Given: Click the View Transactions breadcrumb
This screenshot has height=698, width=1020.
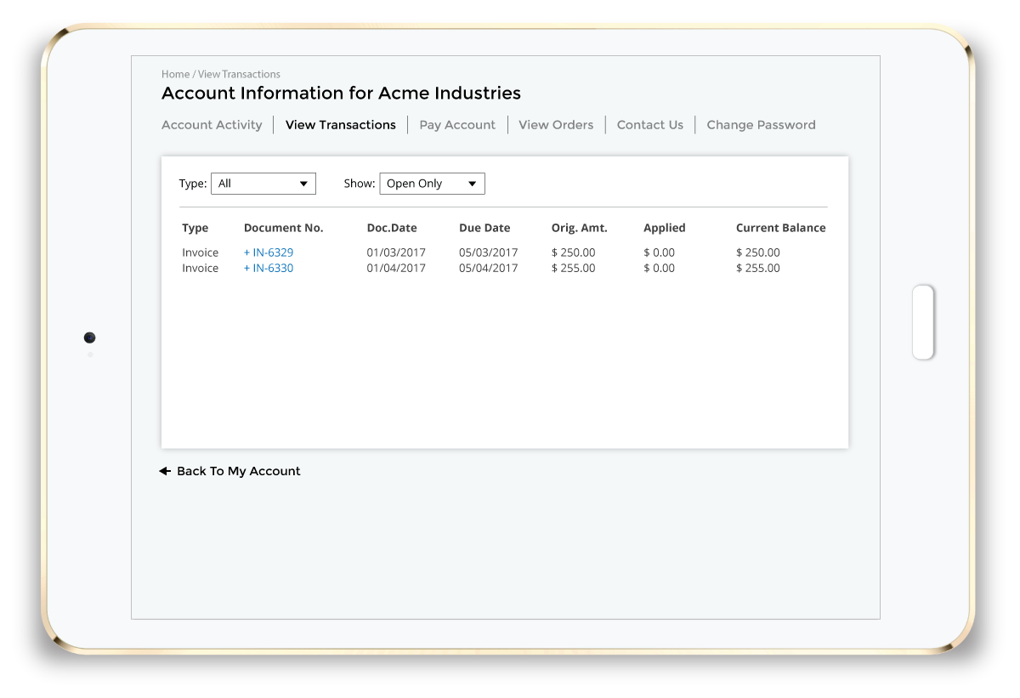Looking at the screenshot, I should 239,74.
